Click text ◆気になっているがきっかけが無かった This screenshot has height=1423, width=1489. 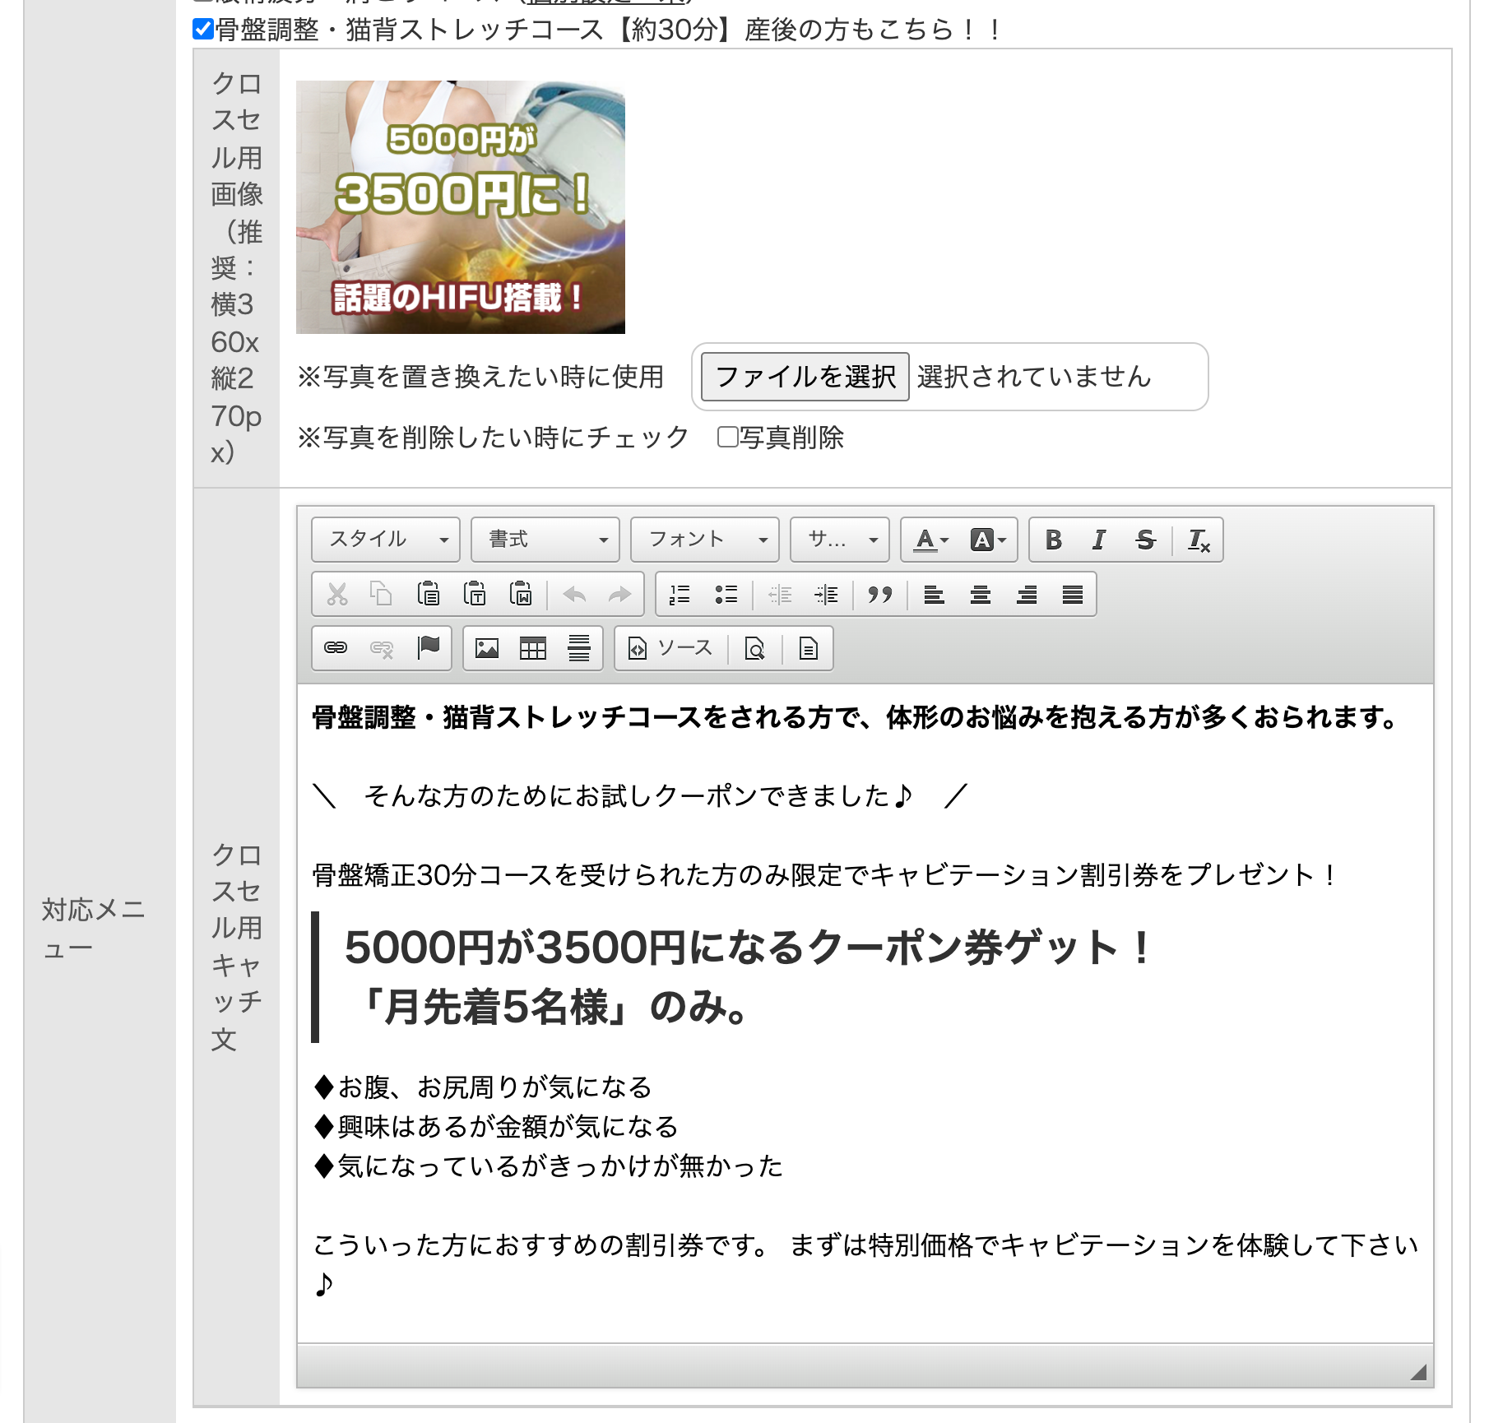point(548,1166)
